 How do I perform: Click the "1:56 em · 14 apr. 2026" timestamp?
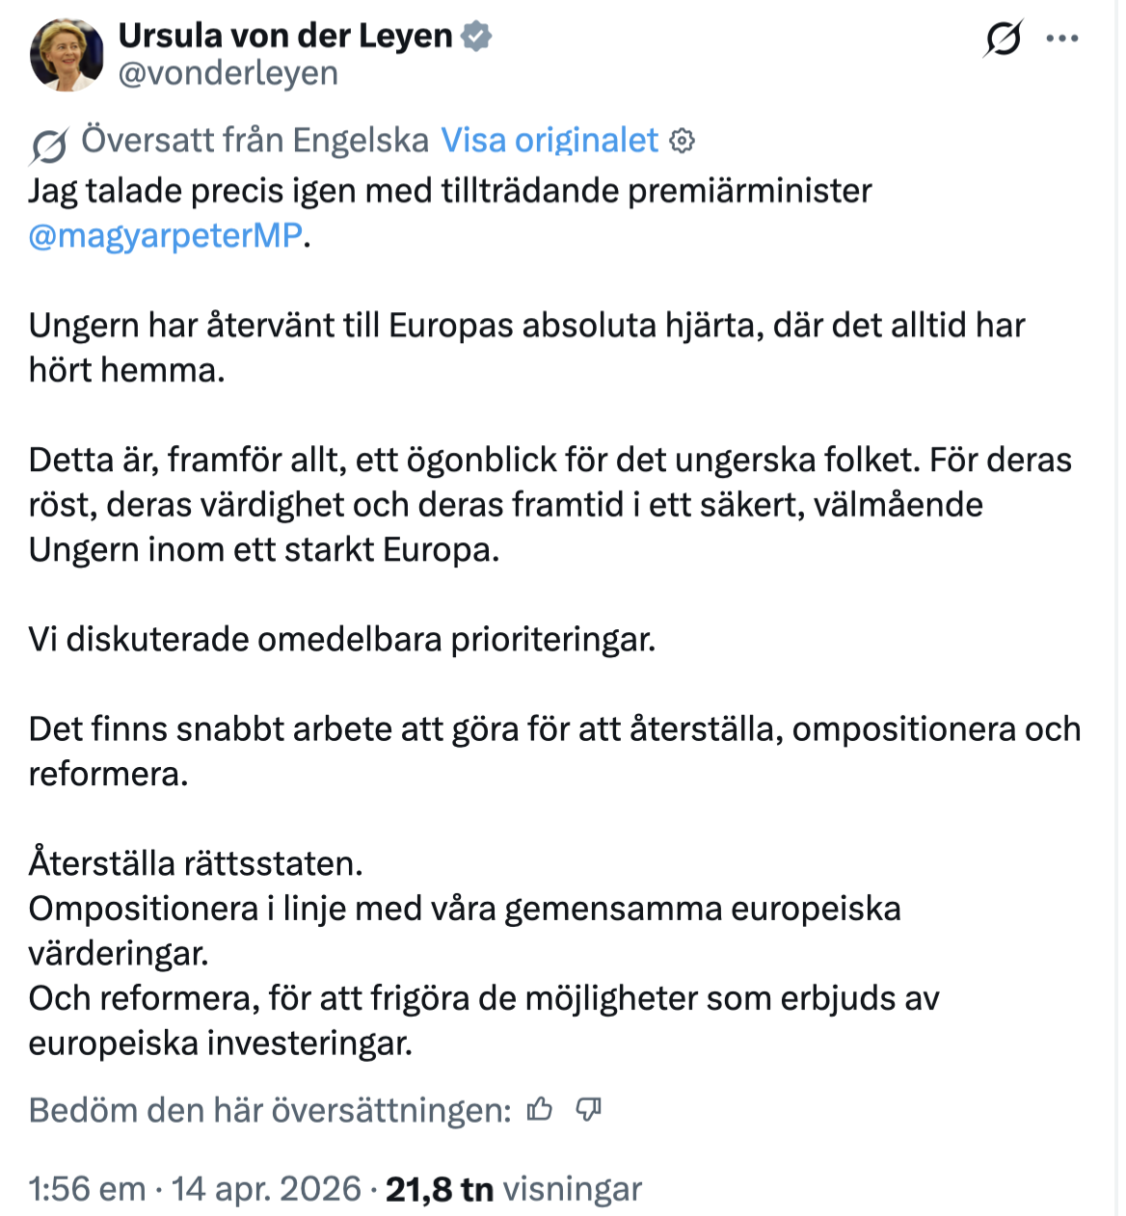[195, 1189]
